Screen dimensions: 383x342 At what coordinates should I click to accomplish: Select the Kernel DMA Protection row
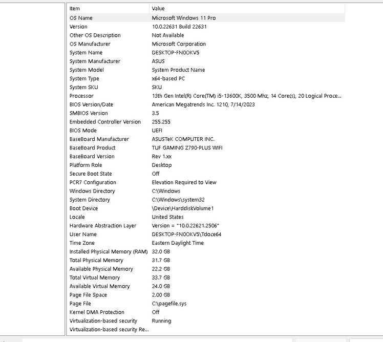(x=207, y=312)
